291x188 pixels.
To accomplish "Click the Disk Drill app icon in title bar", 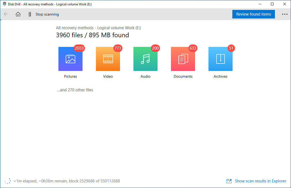I will (x=5, y=4).
